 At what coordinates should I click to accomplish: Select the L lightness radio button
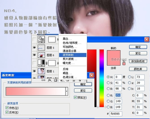[x=129, y=77]
